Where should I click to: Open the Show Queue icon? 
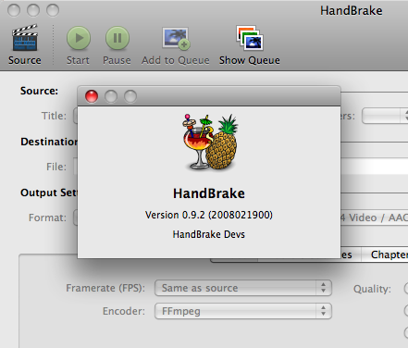pos(250,38)
